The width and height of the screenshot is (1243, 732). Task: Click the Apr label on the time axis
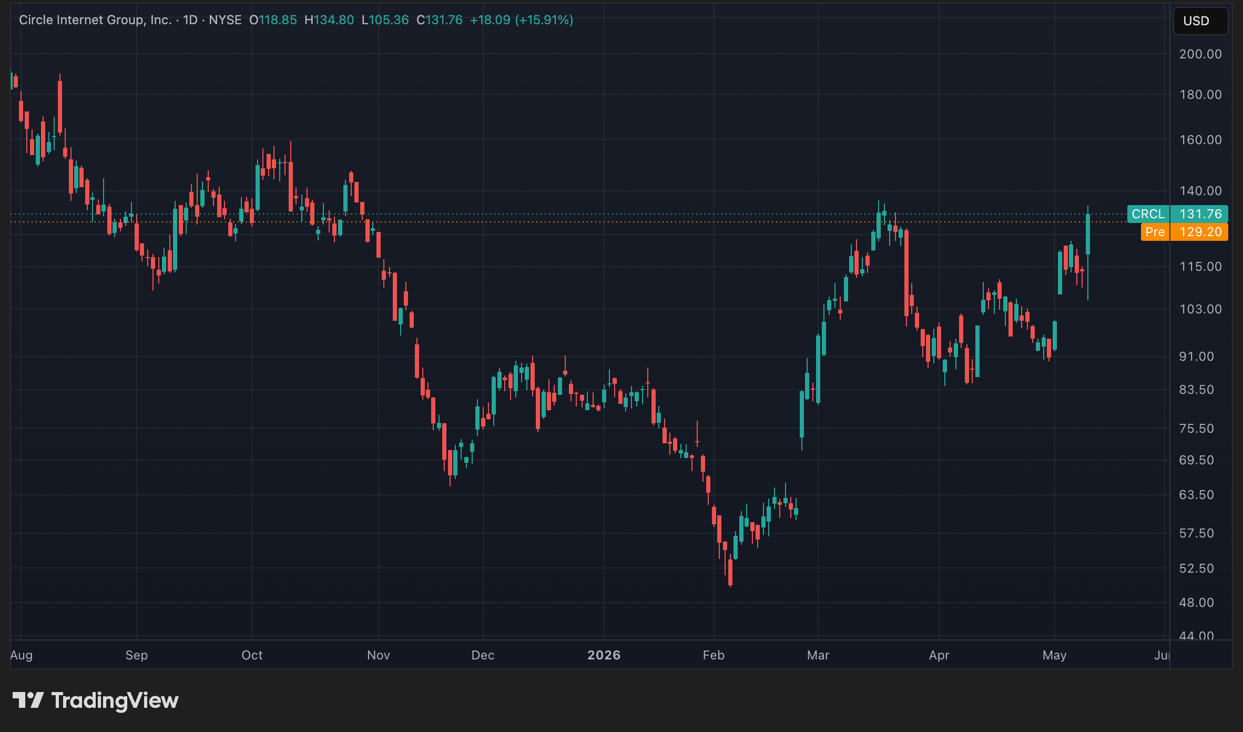[939, 655]
